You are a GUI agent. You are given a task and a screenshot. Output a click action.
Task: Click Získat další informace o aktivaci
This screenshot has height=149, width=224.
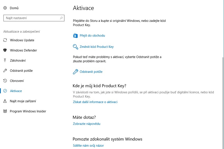pyautogui.click(x=95, y=102)
